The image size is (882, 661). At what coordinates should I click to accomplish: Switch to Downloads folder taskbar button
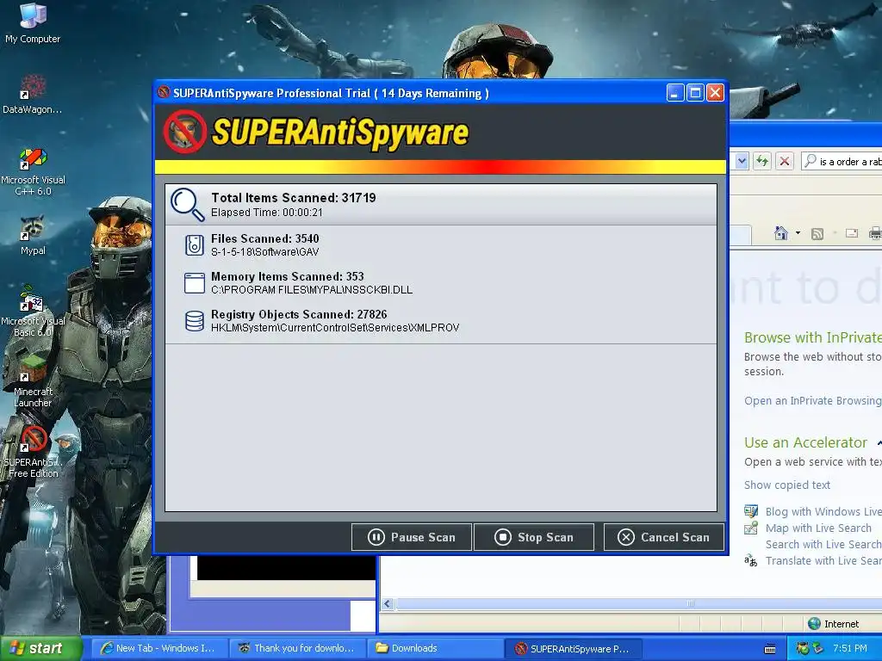[435, 648]
